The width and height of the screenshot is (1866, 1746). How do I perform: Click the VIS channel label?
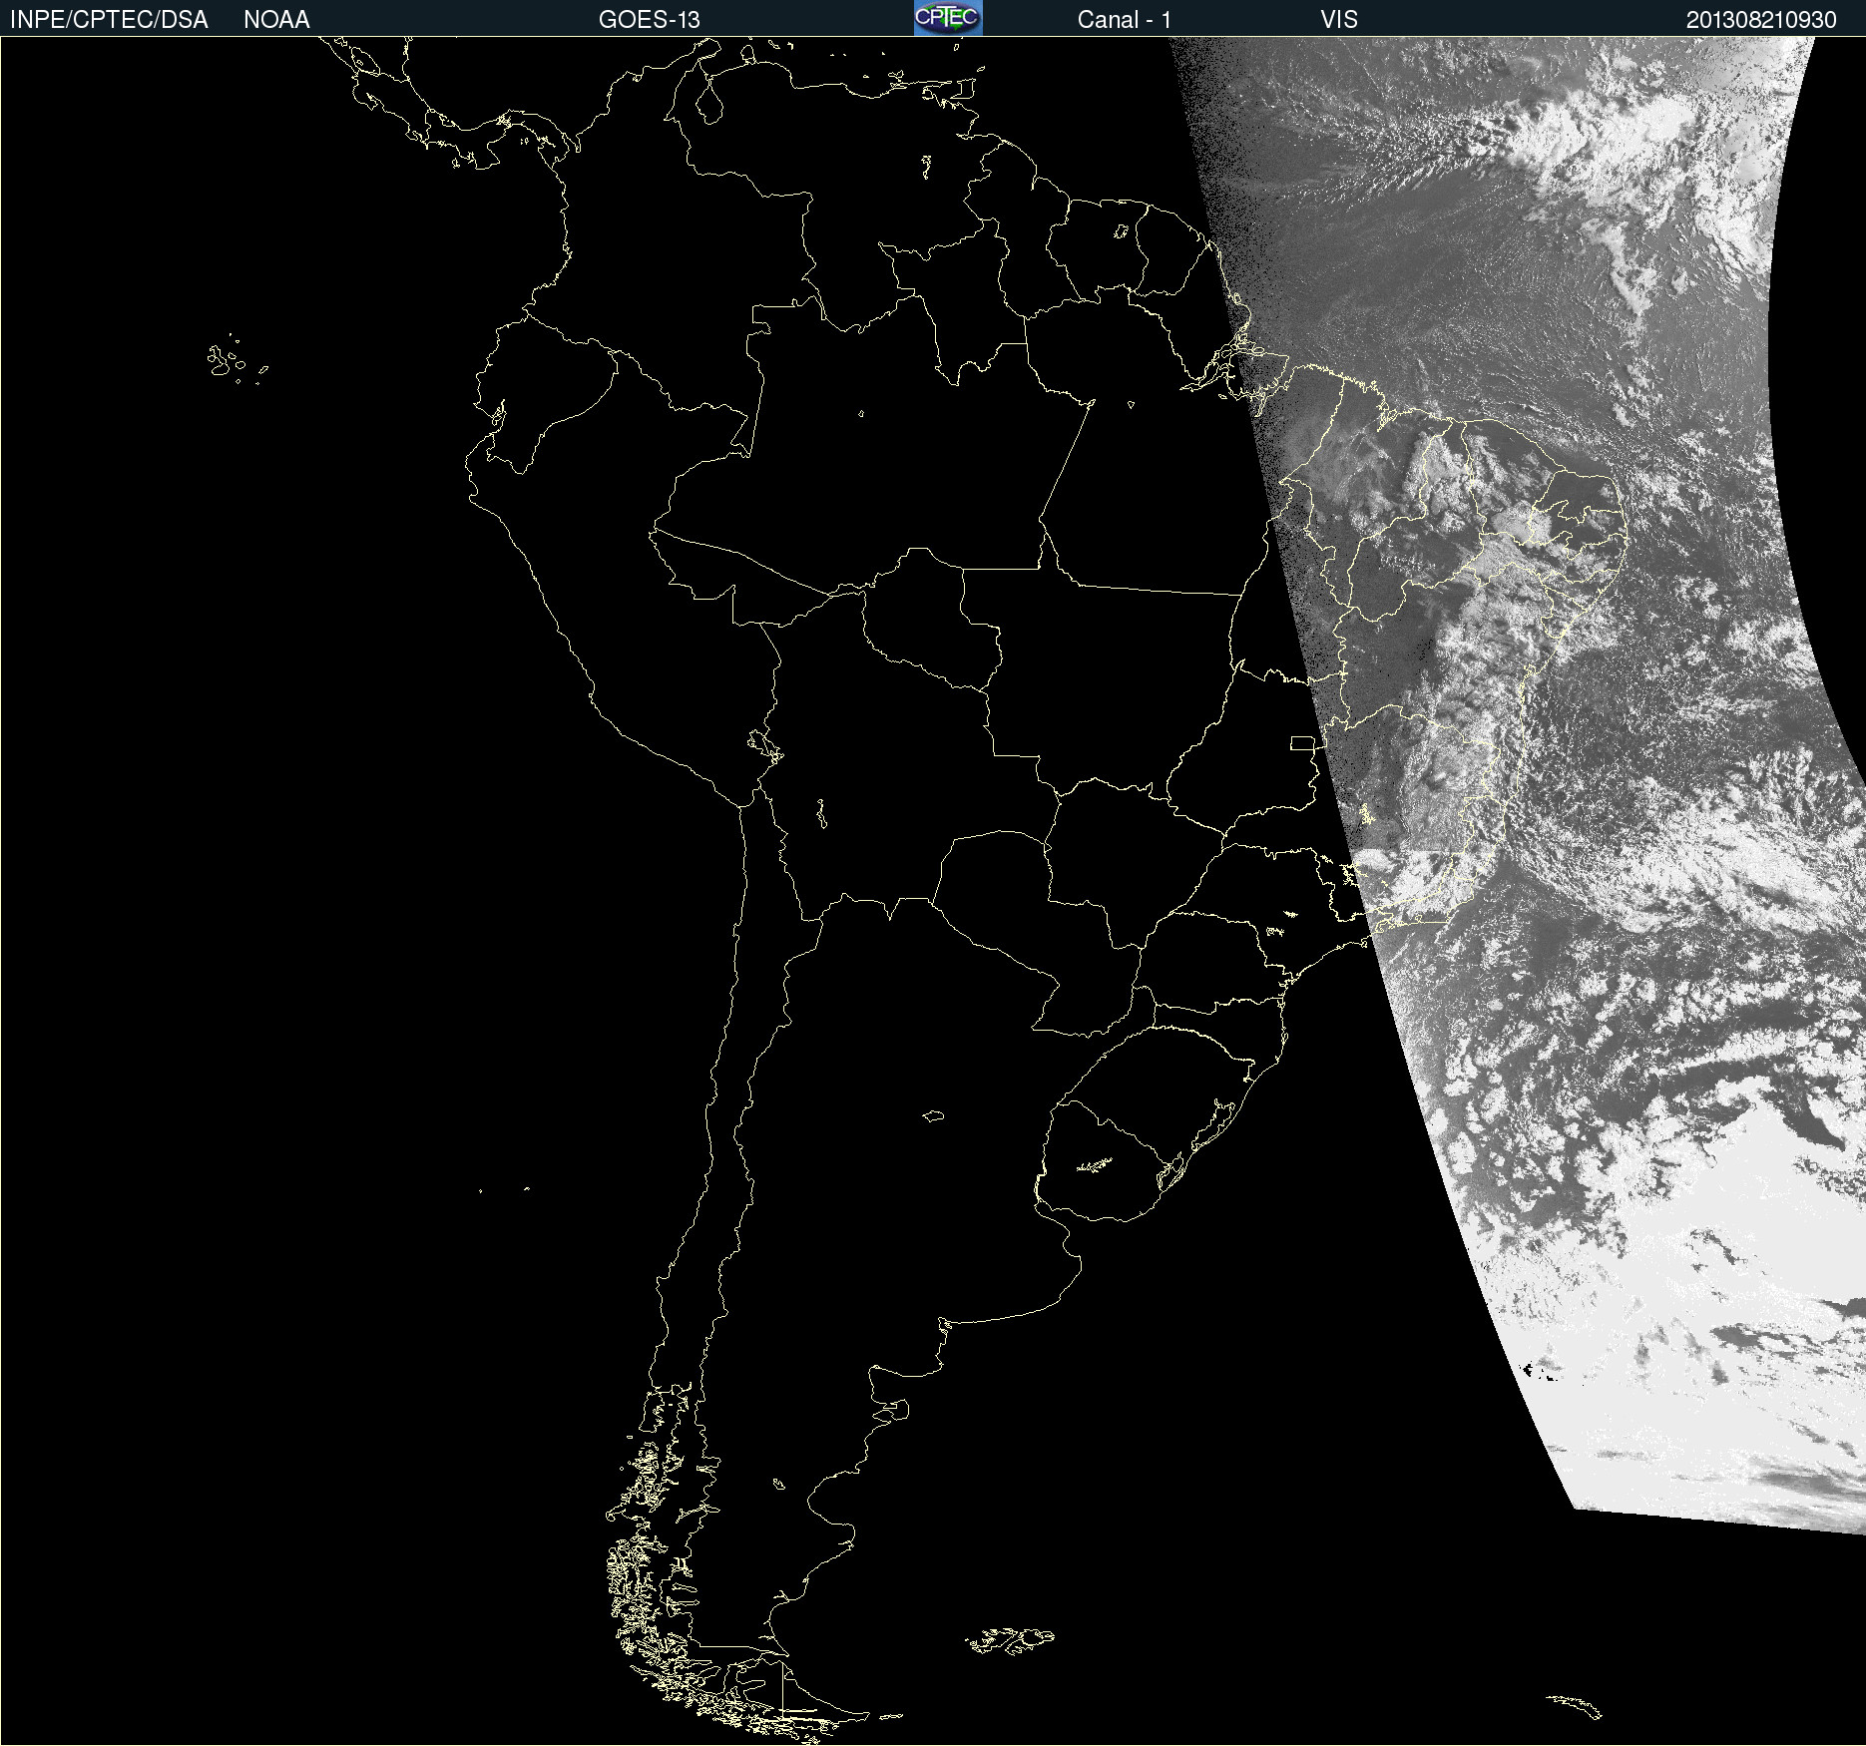[1339, 20]
